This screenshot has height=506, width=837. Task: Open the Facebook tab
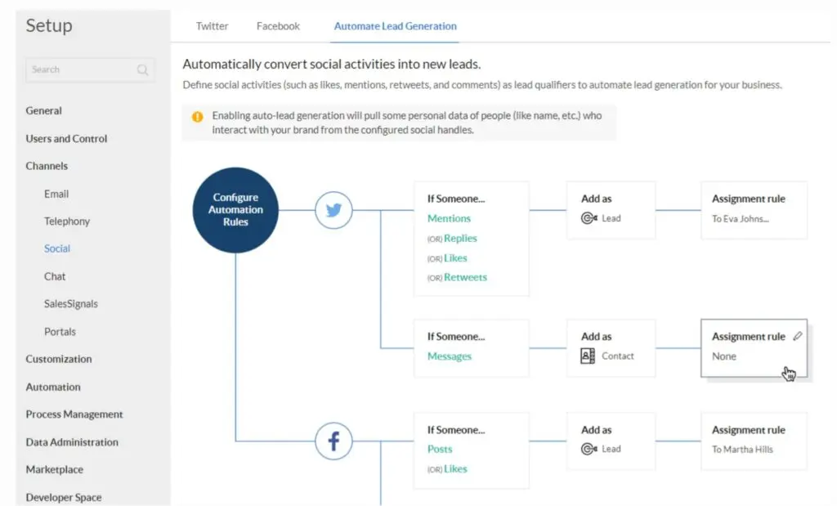pyautogui.click(x=278, y=26)
